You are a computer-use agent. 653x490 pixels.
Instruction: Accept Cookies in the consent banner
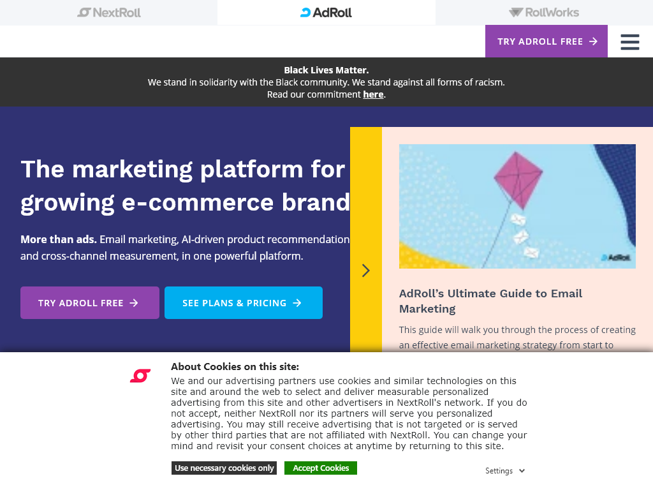click(320, 468)
